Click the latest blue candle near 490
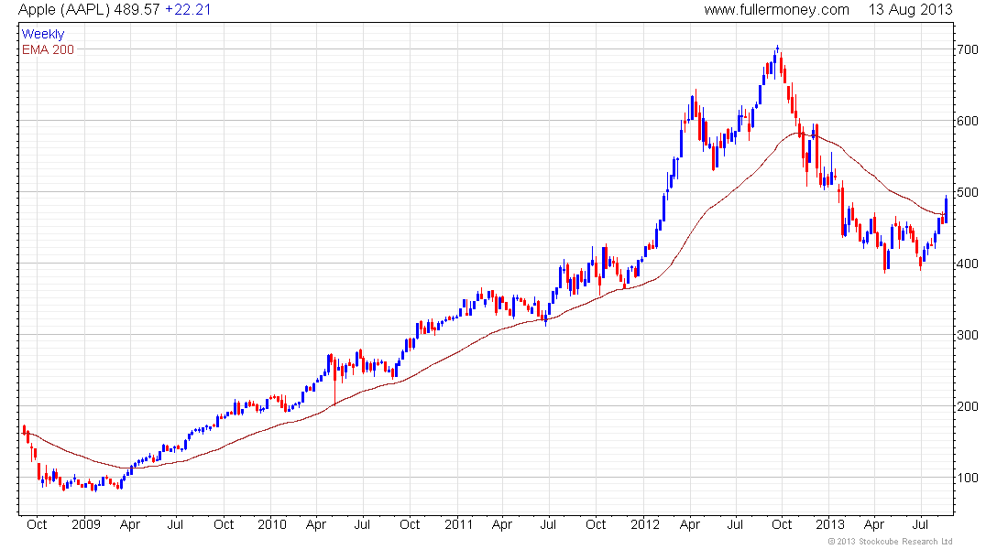 pos(946,209)
